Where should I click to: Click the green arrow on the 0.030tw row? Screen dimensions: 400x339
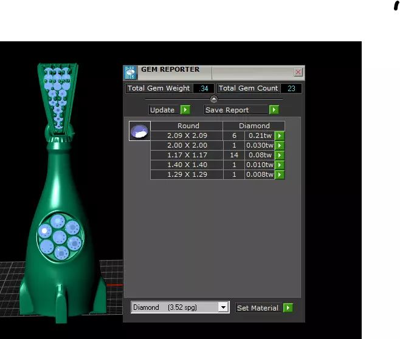280,145
